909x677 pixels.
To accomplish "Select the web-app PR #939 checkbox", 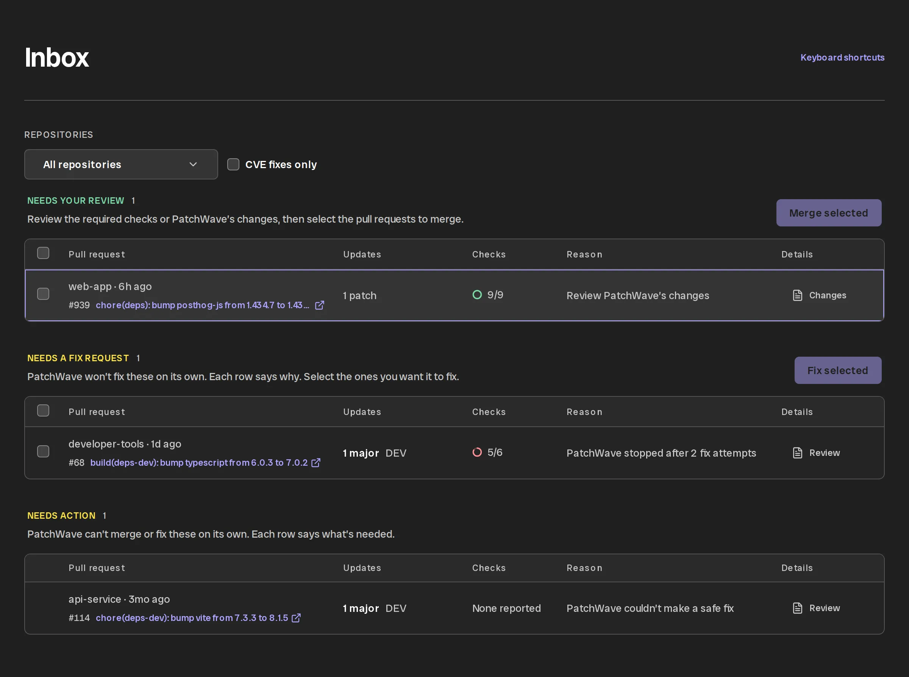I will click(43, 294).
